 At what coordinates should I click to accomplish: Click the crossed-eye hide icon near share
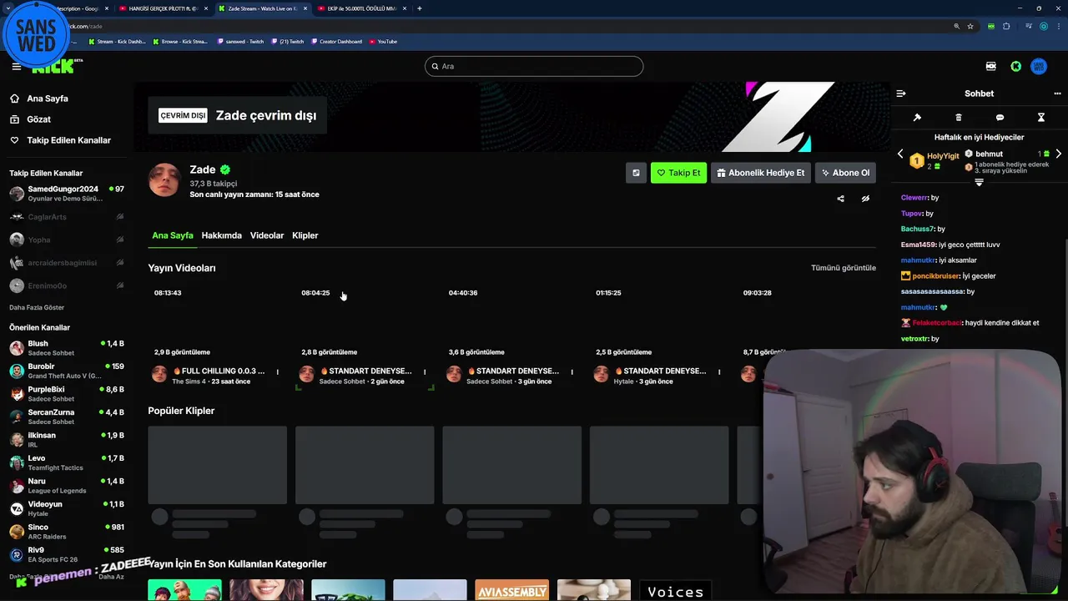coord(865,199)
